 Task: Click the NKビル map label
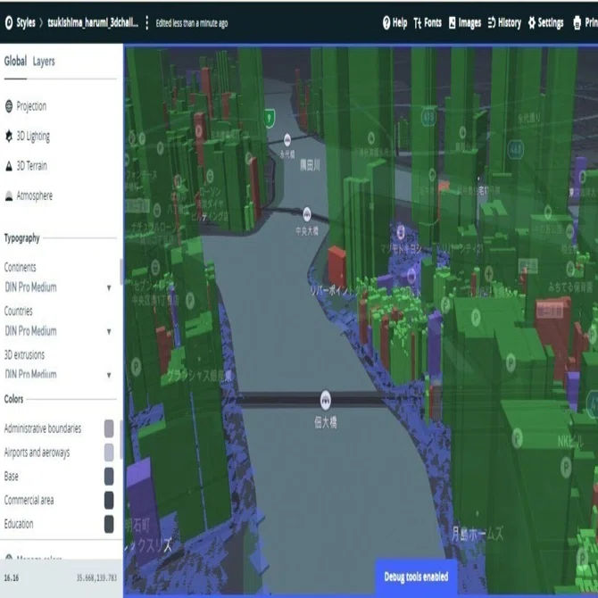[x=570, y=442]
